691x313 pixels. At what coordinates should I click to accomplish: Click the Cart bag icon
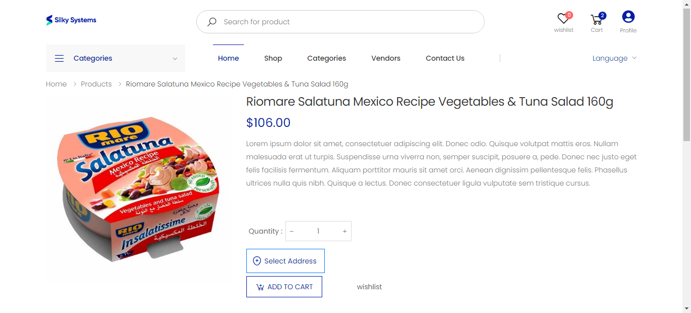pyautogui.click(x=597, y=18)
